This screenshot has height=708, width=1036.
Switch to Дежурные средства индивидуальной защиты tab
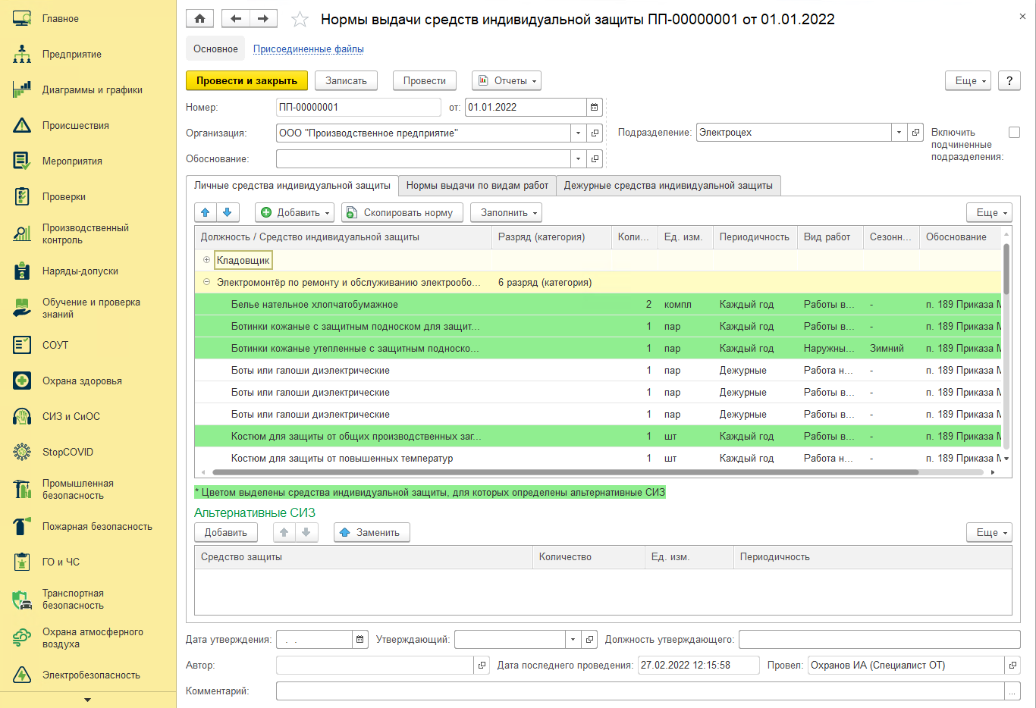pyautogui.click(x=668, y=186)
